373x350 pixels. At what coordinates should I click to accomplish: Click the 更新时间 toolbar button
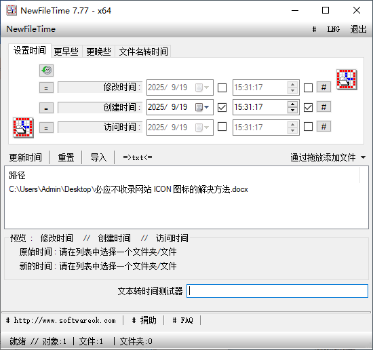click(26, 157)
